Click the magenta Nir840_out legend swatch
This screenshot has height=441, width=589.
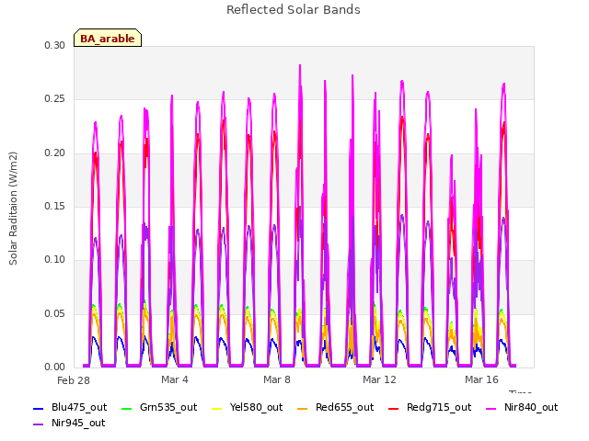pyautogui.click(x=491, y=408)
